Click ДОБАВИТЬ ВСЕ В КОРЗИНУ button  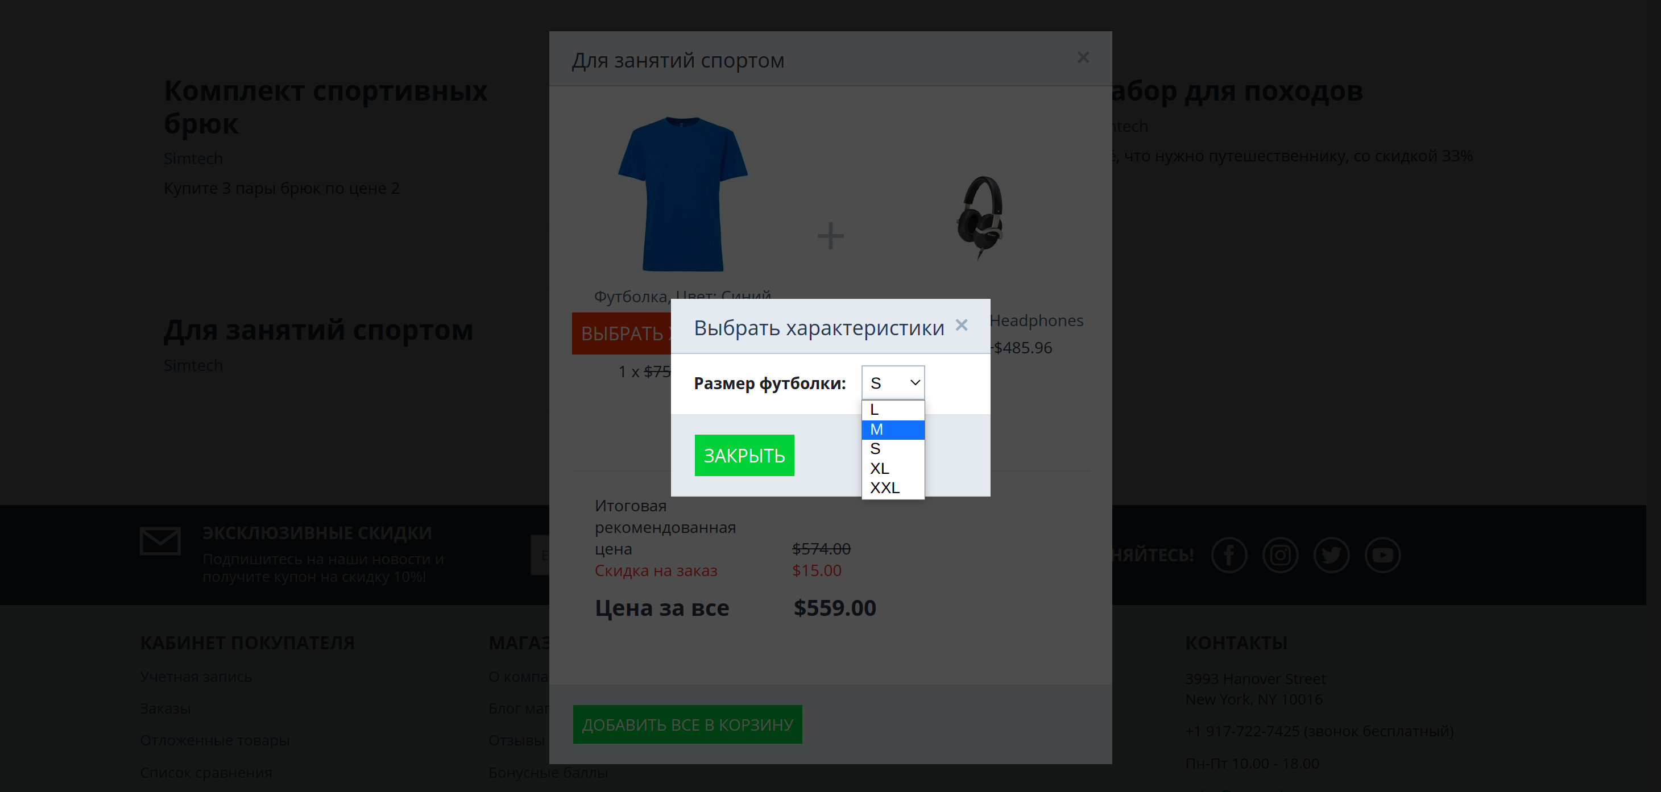[x=687, y=724]
